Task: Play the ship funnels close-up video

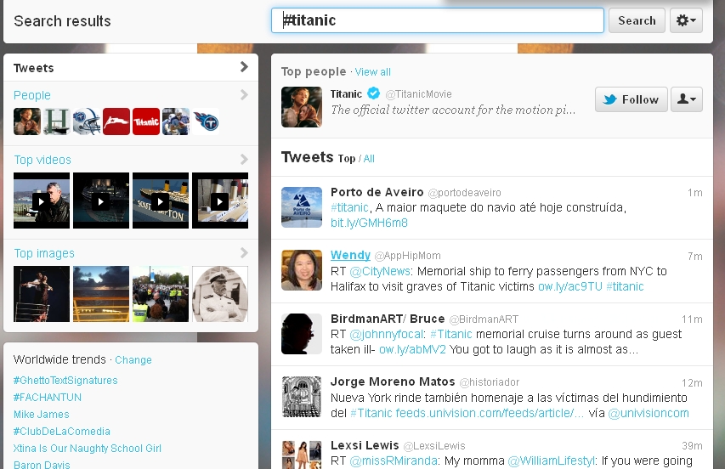Action: pos(220,201)
